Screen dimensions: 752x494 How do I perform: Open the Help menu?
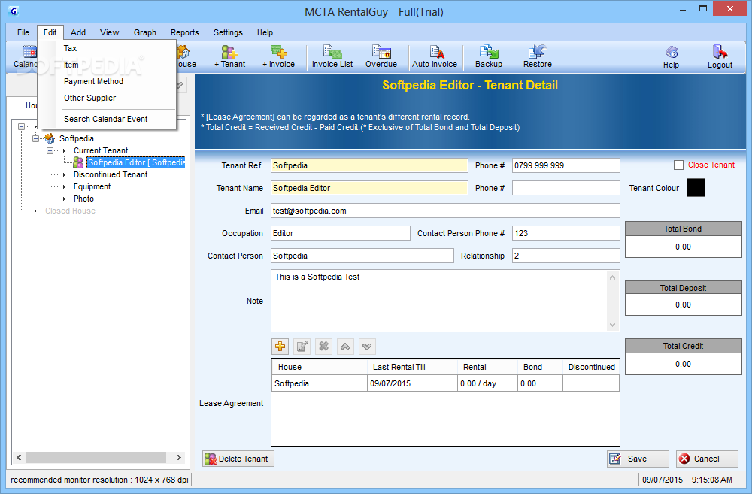coord(265,32)
